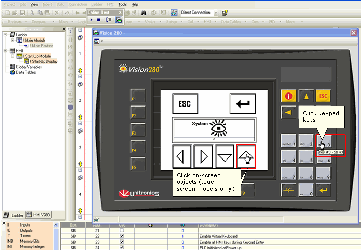Open the Project menu
The width and height of the screenshot is (361, 250).
tap(9, 4)
